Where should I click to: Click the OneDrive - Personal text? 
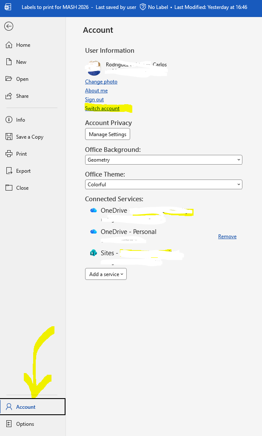point(128,232)
